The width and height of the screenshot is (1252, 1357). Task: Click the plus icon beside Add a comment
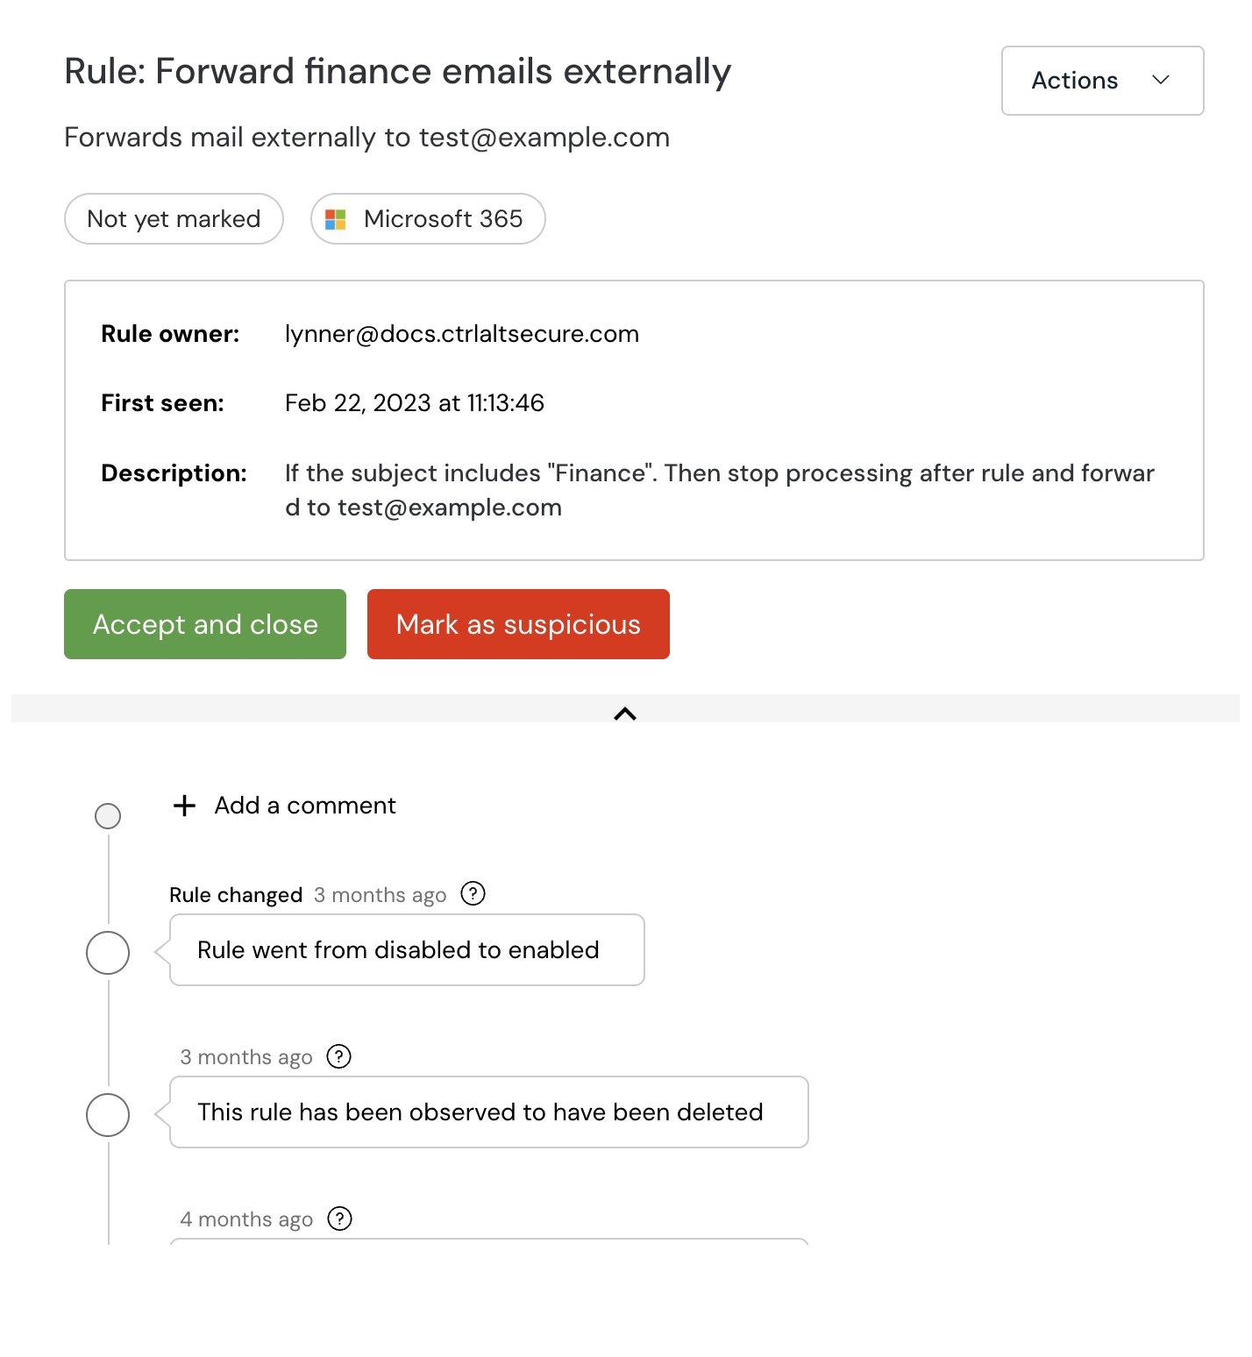[x=183, y=805]
